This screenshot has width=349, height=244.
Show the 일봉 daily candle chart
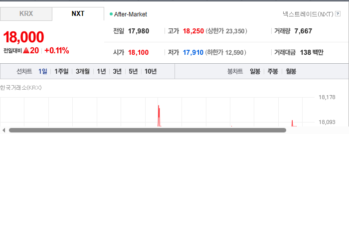(x=255, y=71)
